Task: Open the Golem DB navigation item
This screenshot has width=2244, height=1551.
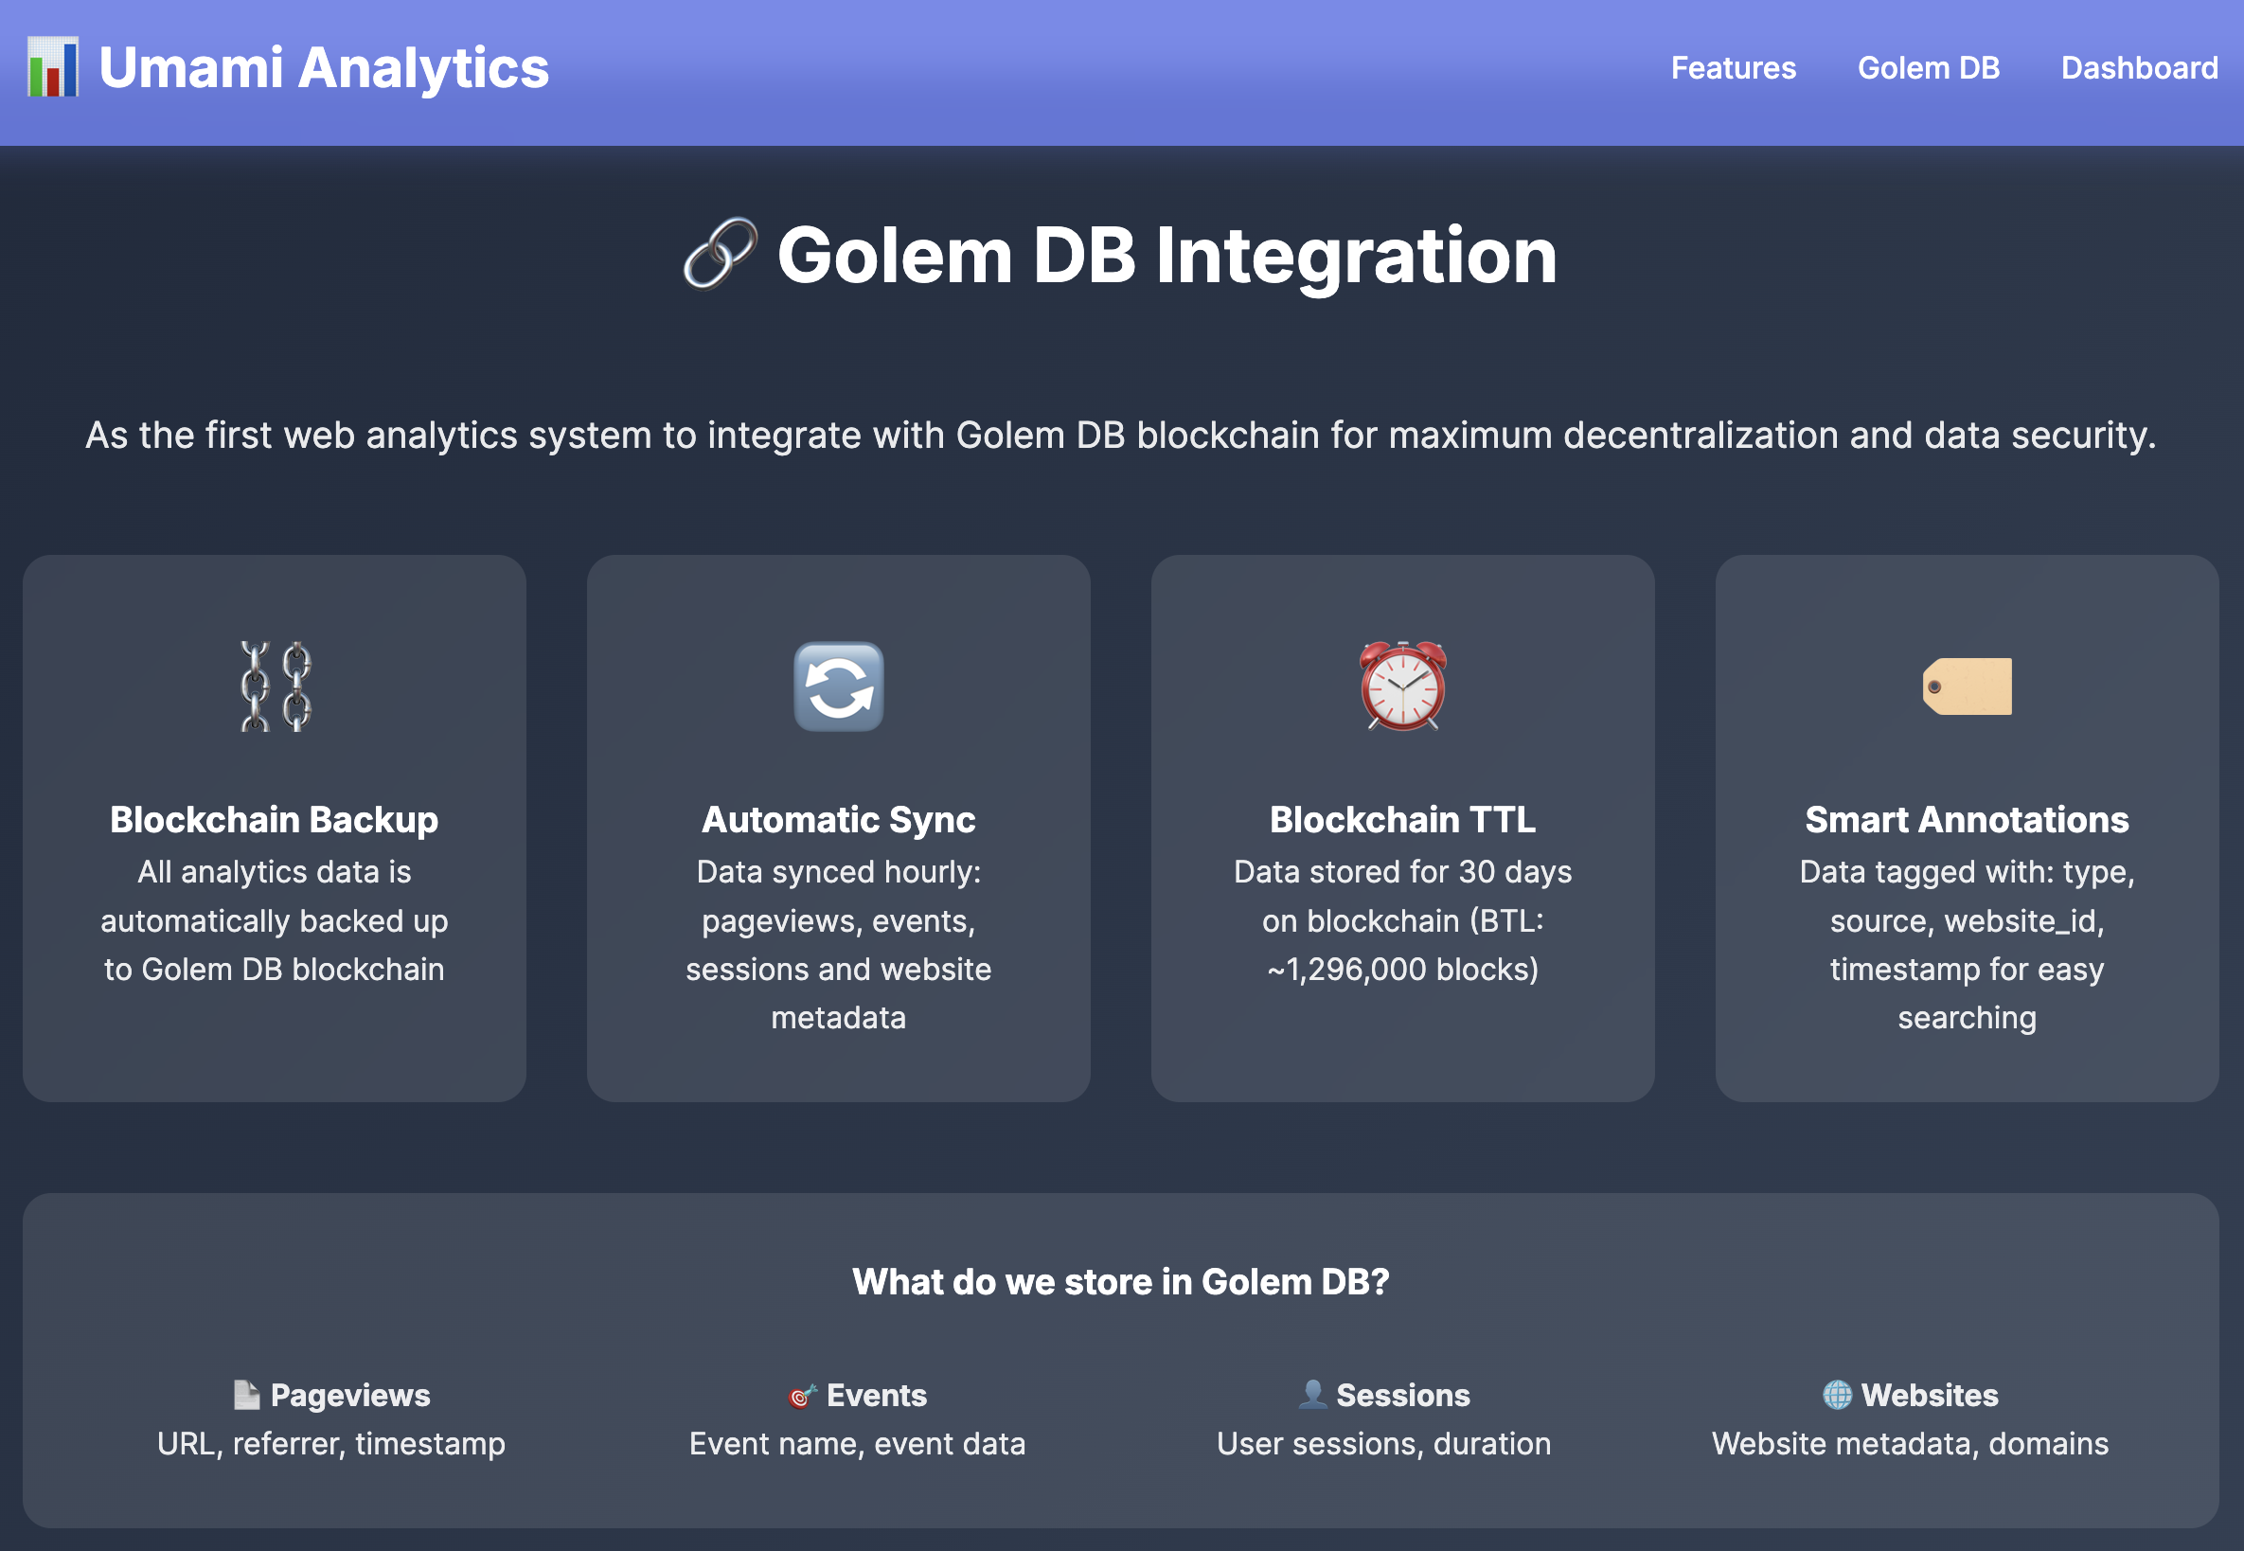Action: [1928, 68]
